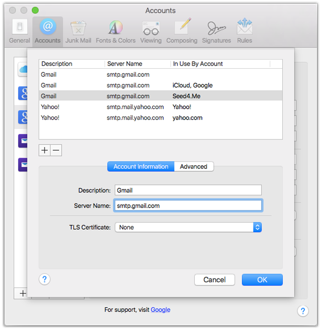
Task: Open help for the SMTP server sheet
Action: [x=45, y=279]
